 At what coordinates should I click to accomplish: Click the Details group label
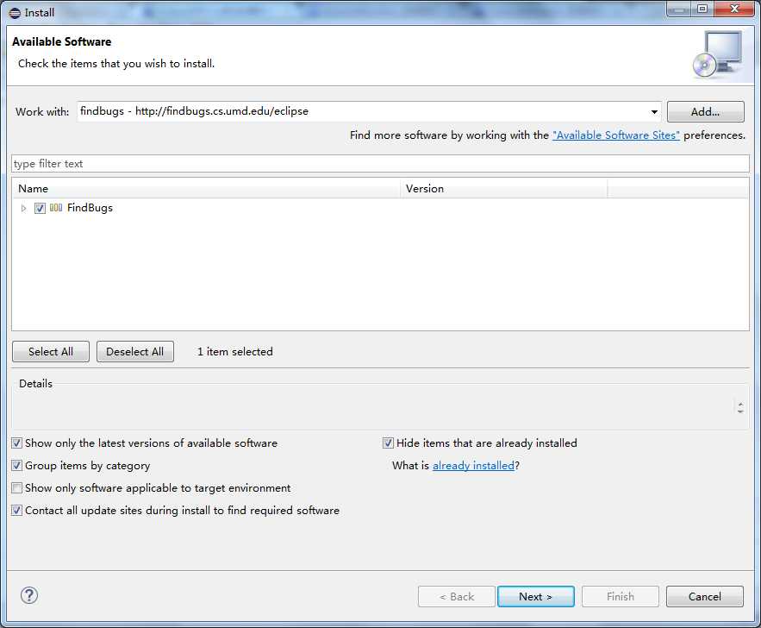tap(35, 384)
